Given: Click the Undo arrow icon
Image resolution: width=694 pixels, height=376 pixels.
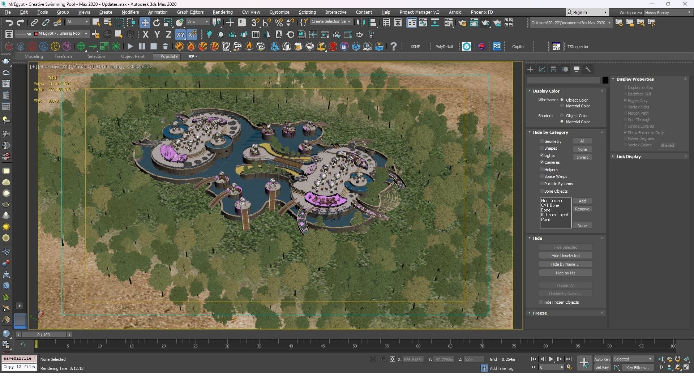Looking at the screenshot, I should pos(9,23).
